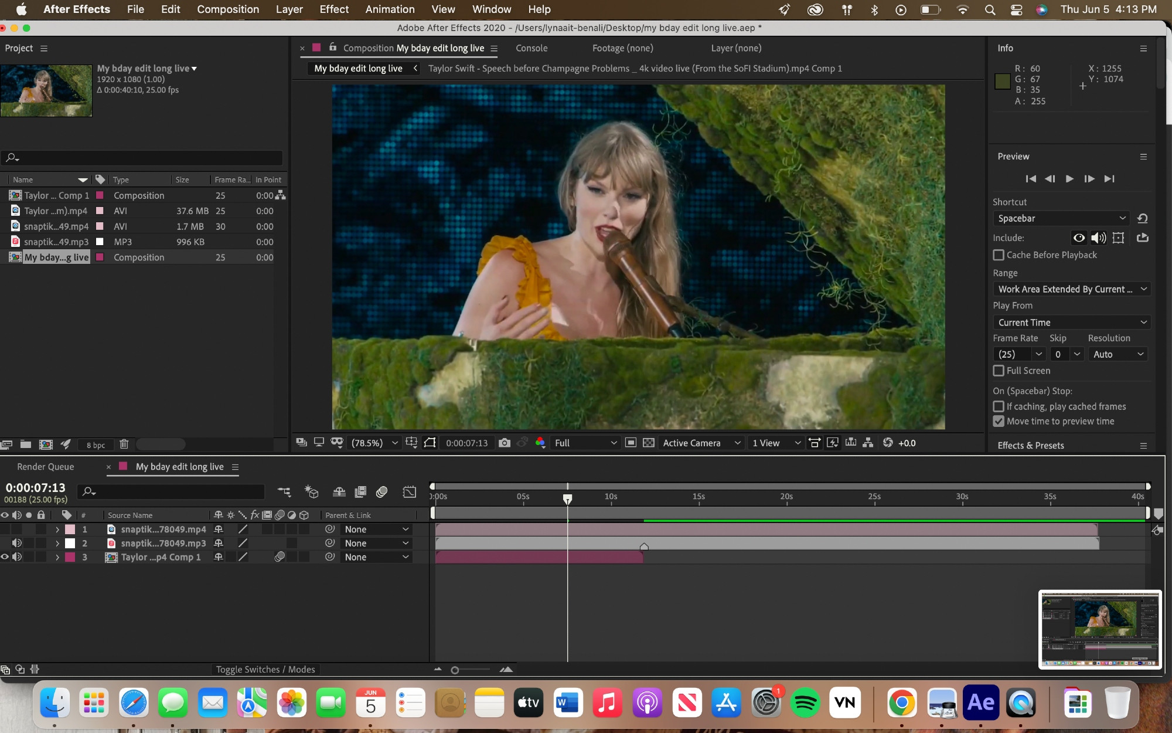1172x733 pixels.
Task: Enable Cache Before Playback checkbox
Action: click(999, 255)
